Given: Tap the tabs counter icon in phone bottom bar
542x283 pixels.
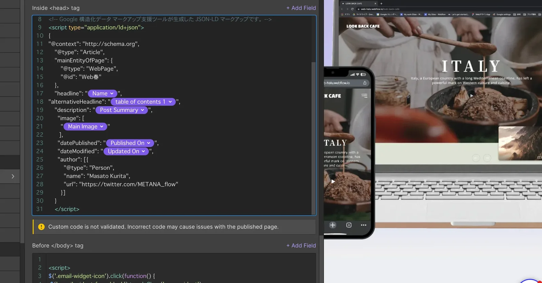Looking at the screenshot, I should coord(349,225).
